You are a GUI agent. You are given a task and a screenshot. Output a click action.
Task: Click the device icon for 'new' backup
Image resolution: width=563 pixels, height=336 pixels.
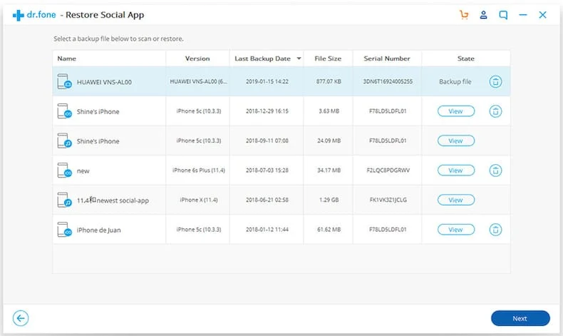pos(65,170)
